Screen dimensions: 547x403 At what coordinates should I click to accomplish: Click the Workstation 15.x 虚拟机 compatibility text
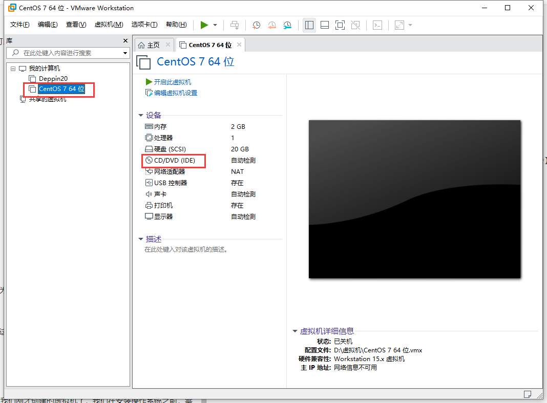(x=369, y=359)
